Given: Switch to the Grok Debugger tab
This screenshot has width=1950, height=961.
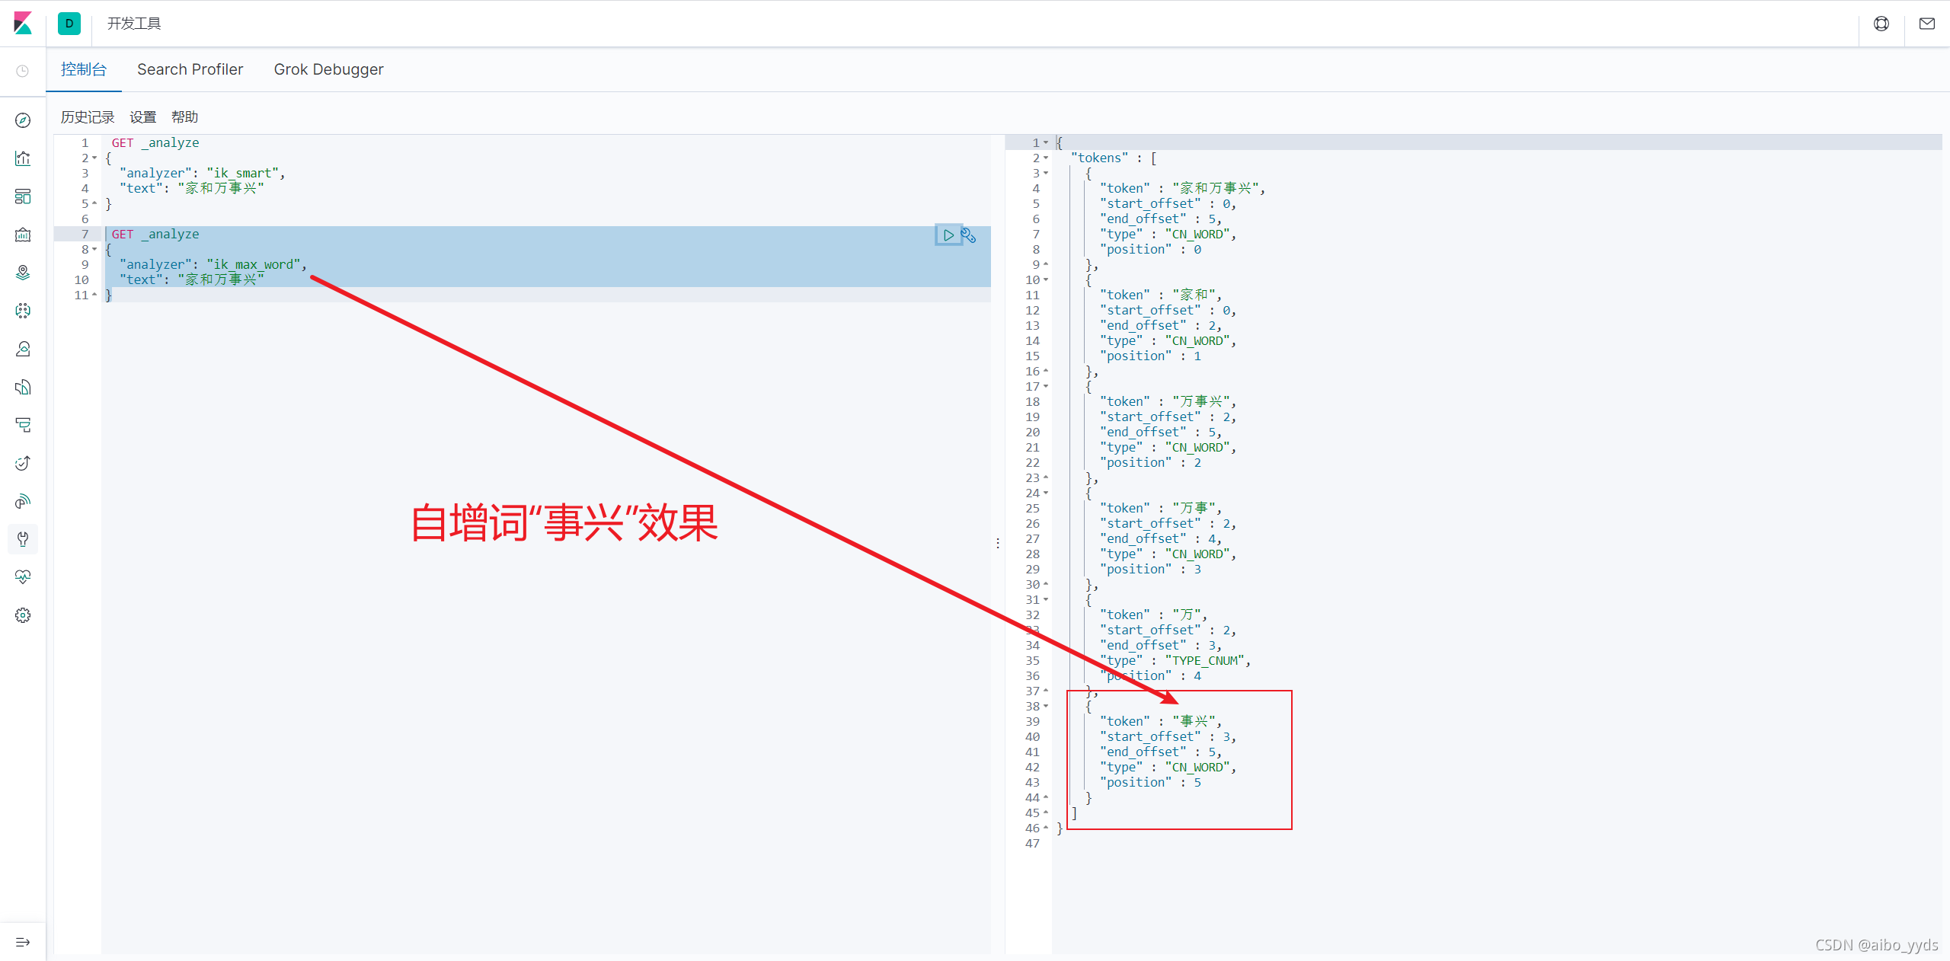Looking at the screenshot, I should click(x=328, y=69).
